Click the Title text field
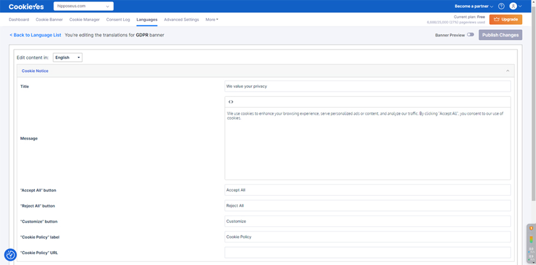The height and width of the screenshot is (265, 536). tap(367, 86)
